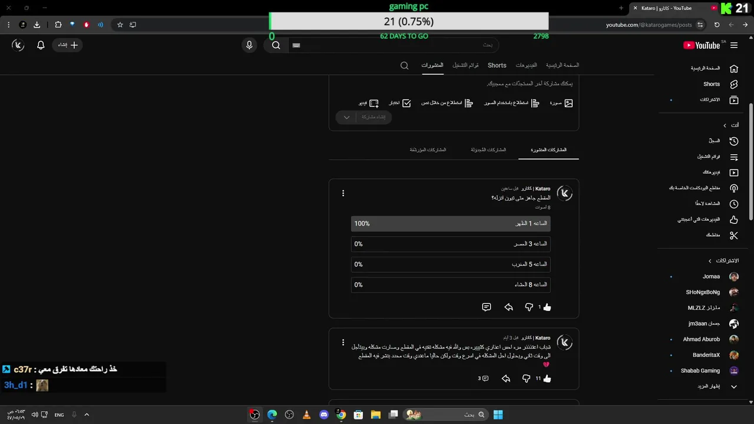Switch to Archived posts (المشاركات المؤرشفة) tab
This screenshot has width=754, height=424.
point(428,150)
